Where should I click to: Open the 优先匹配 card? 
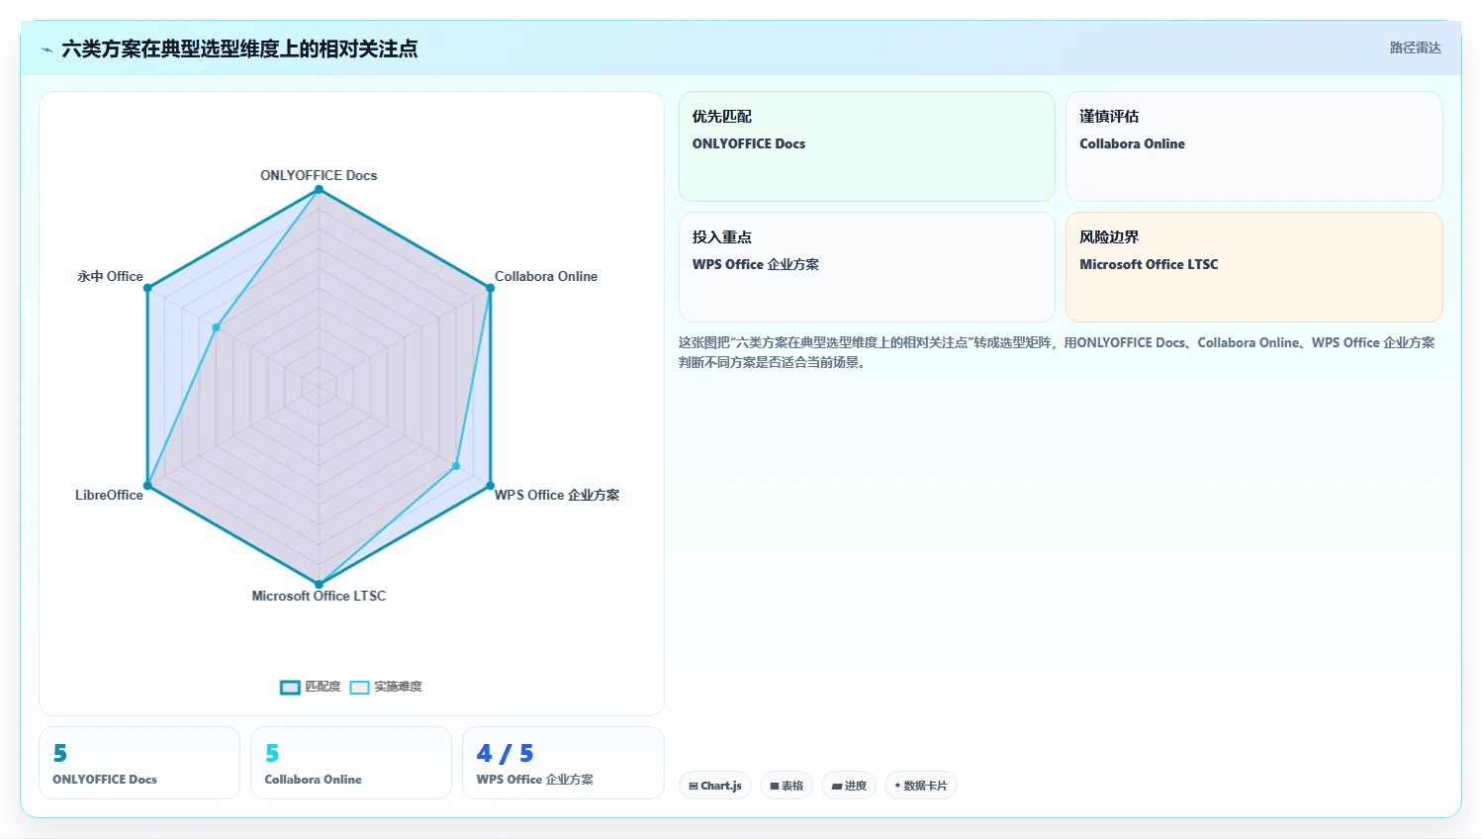pyautogui.click(x=867, y=146)
